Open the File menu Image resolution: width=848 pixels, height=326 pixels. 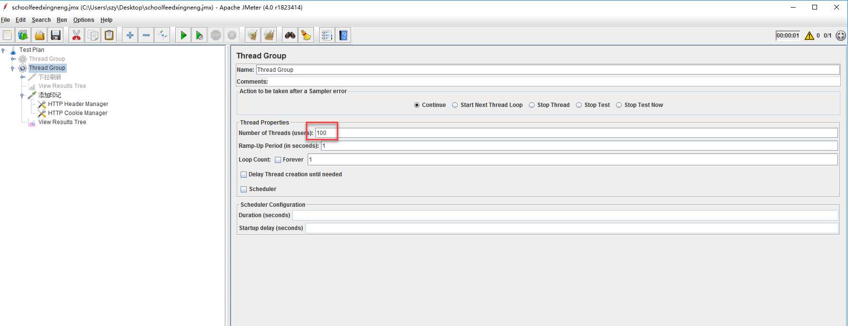pyautogui.click(x=5, y=20)
